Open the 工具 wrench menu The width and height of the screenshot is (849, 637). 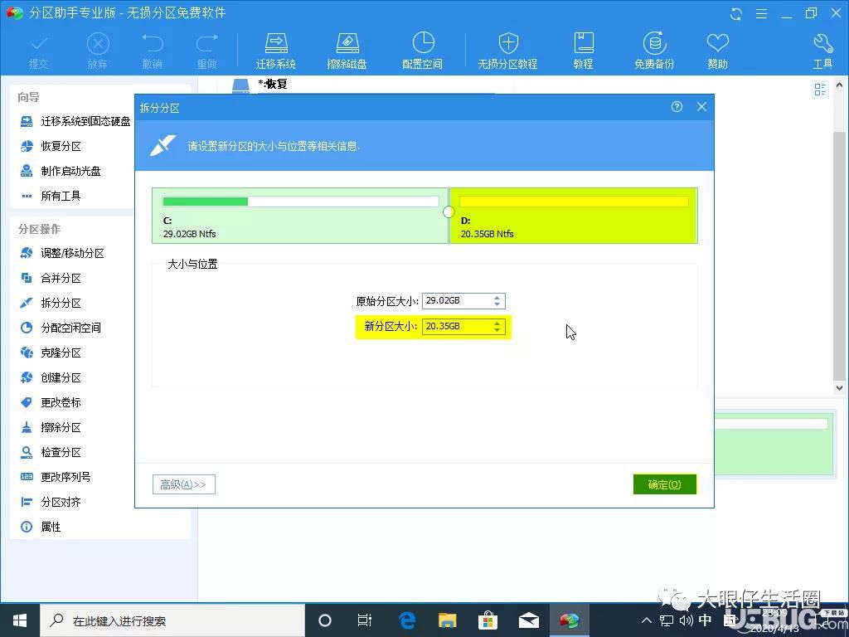(822, 51)
